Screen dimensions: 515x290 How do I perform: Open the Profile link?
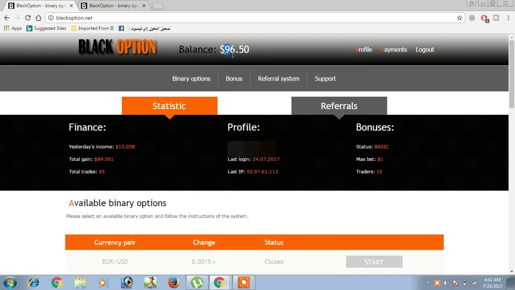click(364, 50)
